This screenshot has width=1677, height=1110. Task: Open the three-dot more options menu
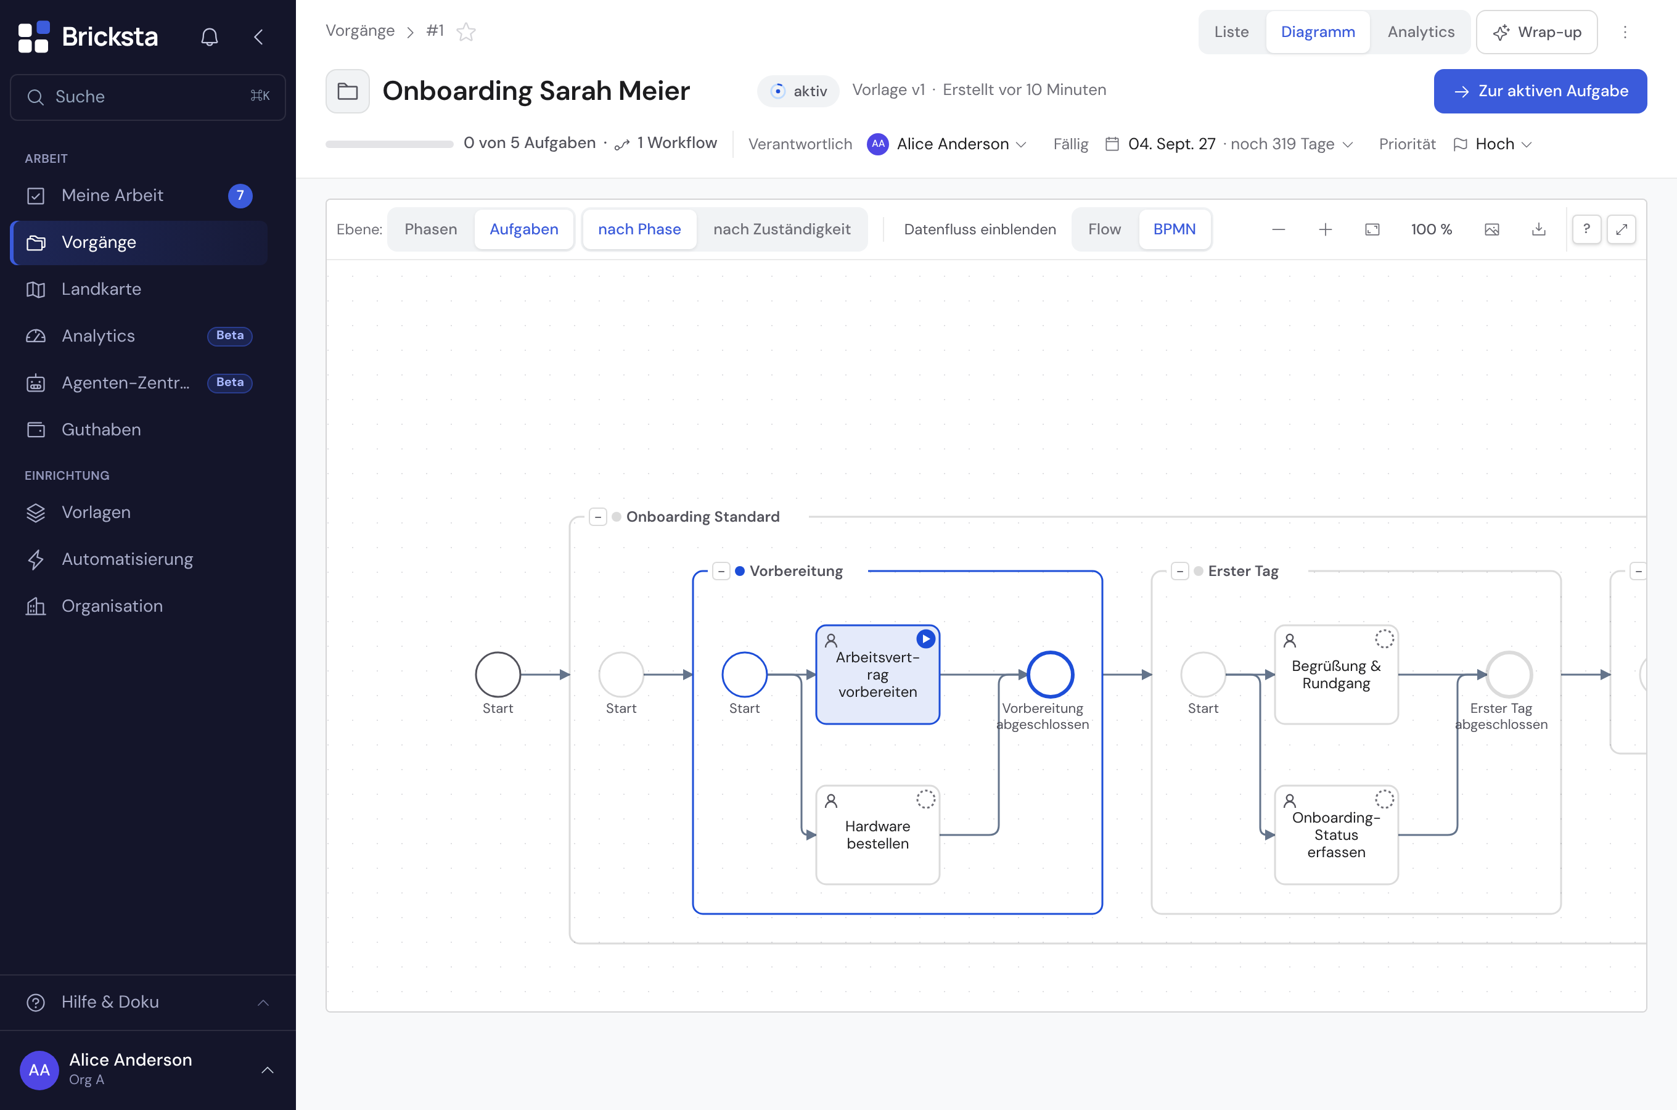[x=1625, y=32]
